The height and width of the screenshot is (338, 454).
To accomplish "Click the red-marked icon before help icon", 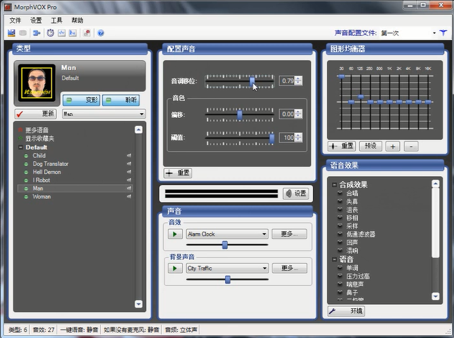I will point(87,33).
